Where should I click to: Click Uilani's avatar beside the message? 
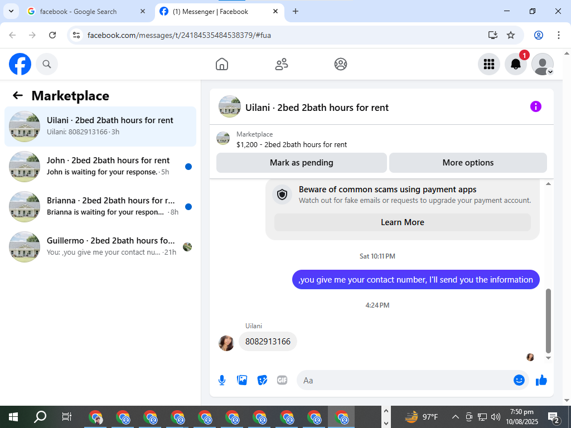pyautogui.click(x=226, y=343)
